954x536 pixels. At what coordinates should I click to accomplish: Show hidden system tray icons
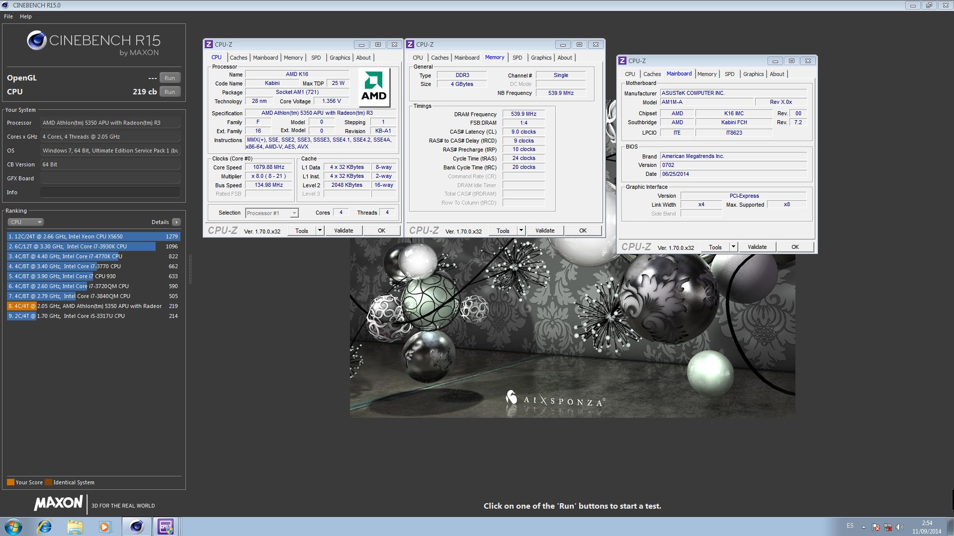pos(864,527)
